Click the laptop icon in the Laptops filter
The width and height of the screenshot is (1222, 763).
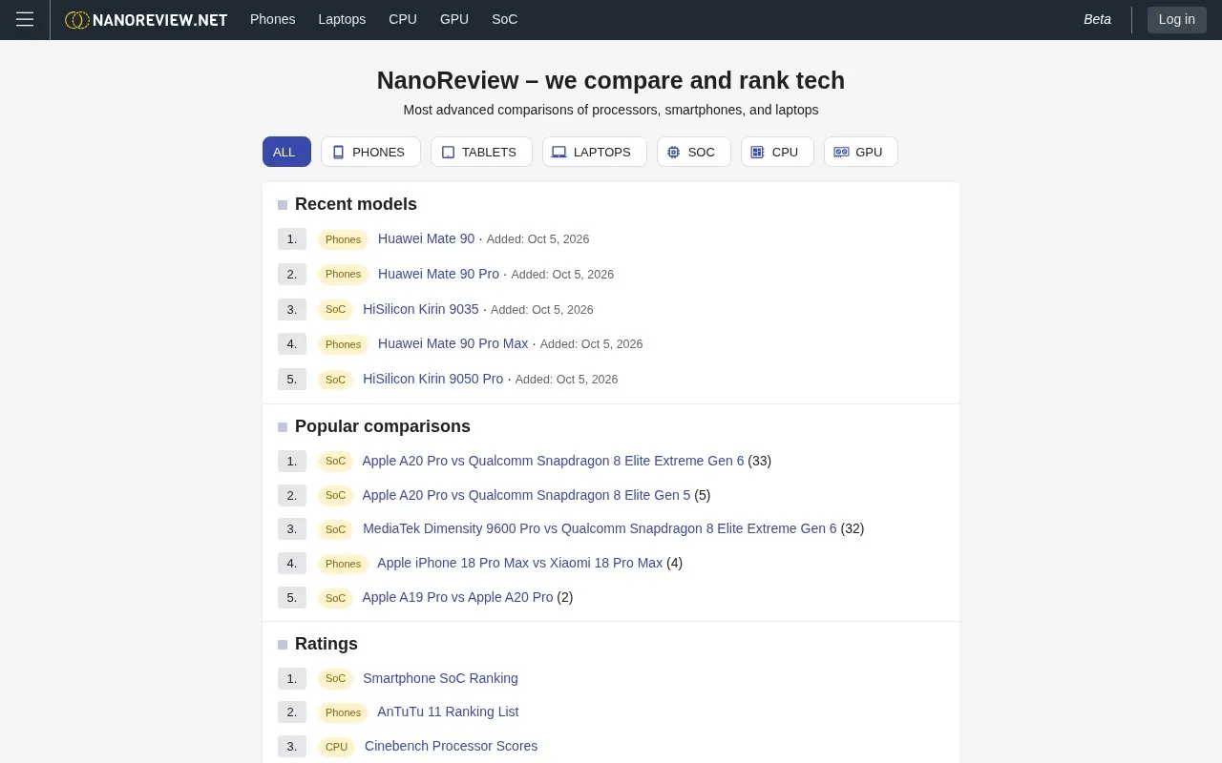[559, 153]
